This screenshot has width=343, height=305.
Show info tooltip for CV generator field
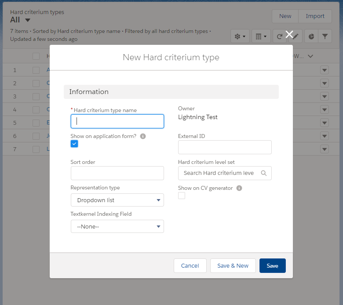[x=239, y=188]
